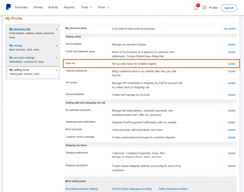
Task: Update Block payments settings
Action: [232, 130]
